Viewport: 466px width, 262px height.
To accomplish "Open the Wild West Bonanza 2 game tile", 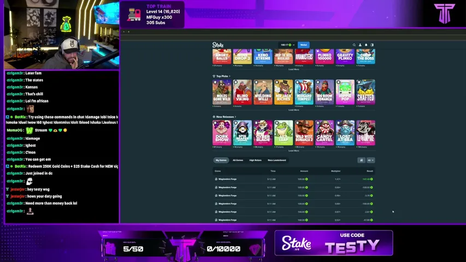I will pos(304,133).
